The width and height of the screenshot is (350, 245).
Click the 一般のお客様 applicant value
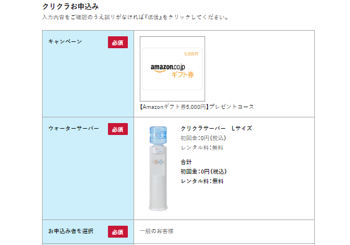(157, 231)
